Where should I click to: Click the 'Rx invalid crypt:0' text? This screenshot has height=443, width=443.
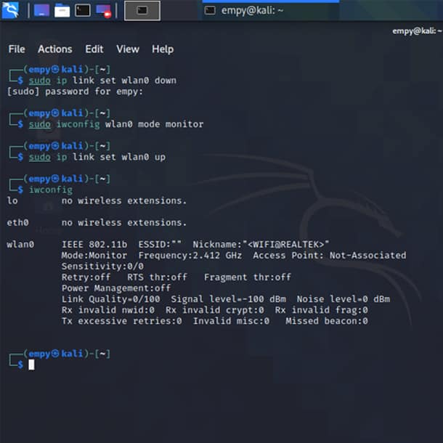point(215,310)
